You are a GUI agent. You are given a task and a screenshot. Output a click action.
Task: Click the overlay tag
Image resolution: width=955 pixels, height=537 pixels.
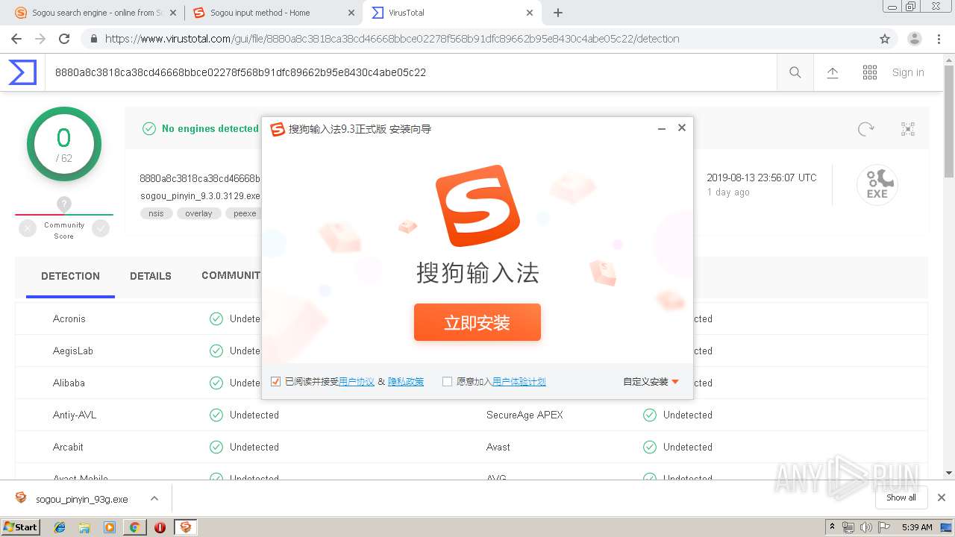point(198,213)
